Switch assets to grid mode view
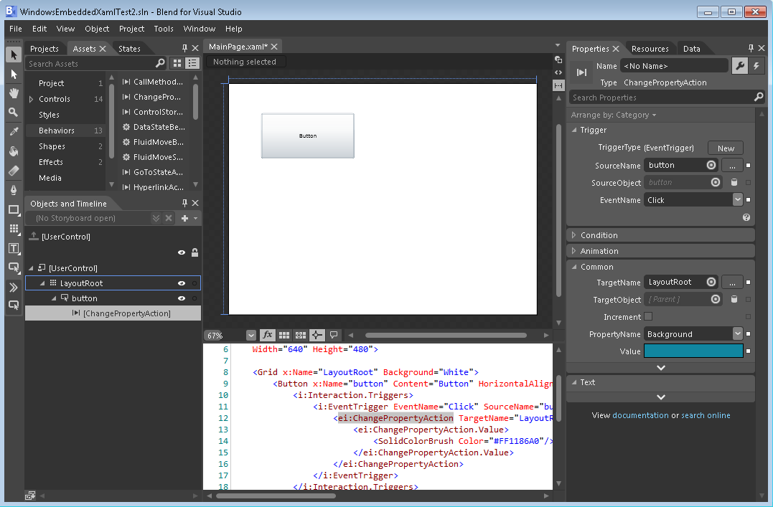 pyautogui.click(x=177, y=63)
